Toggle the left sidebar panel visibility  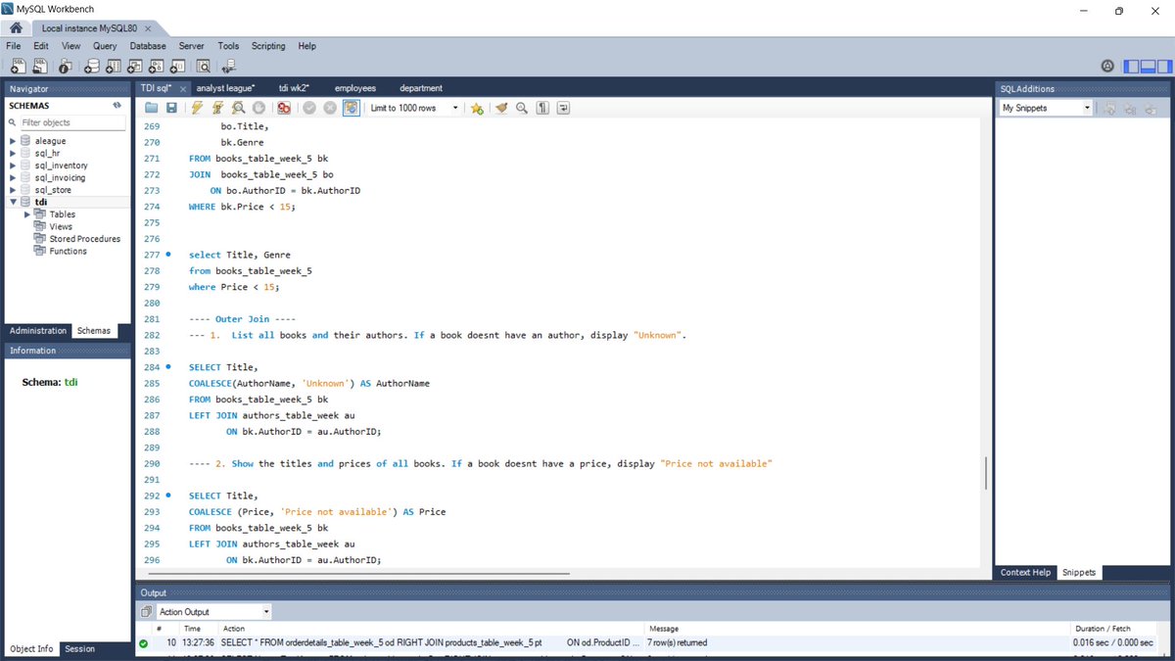1131,67
